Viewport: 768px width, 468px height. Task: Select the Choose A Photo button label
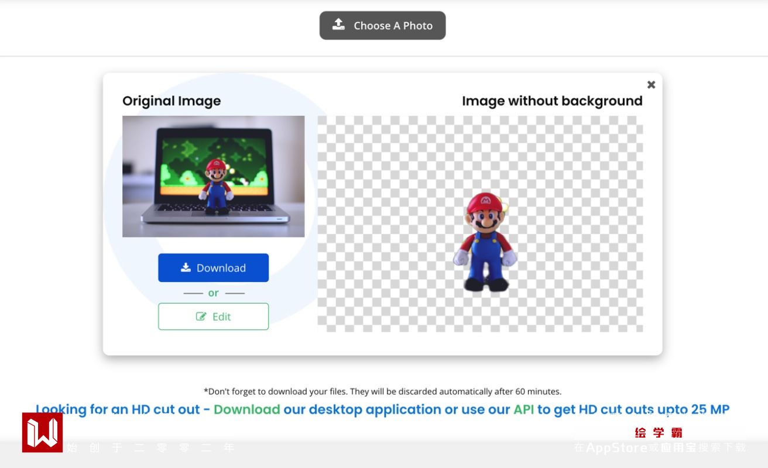click(x=393, y=26)
